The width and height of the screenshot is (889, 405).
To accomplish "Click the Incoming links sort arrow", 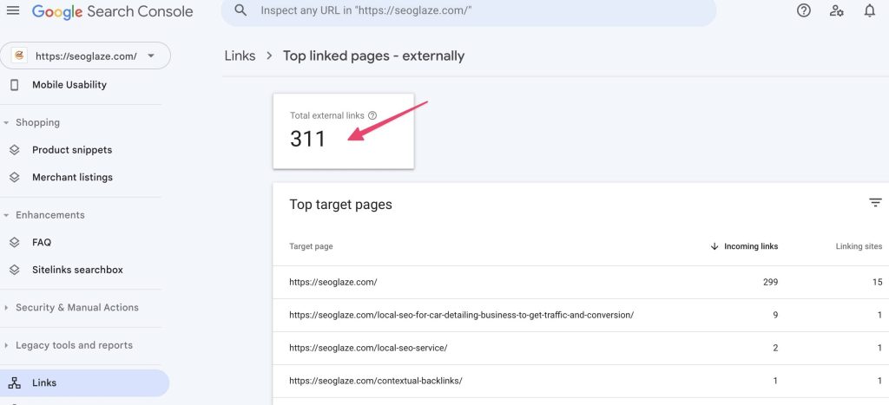I will pyautogui.click(x=714, y=246).
